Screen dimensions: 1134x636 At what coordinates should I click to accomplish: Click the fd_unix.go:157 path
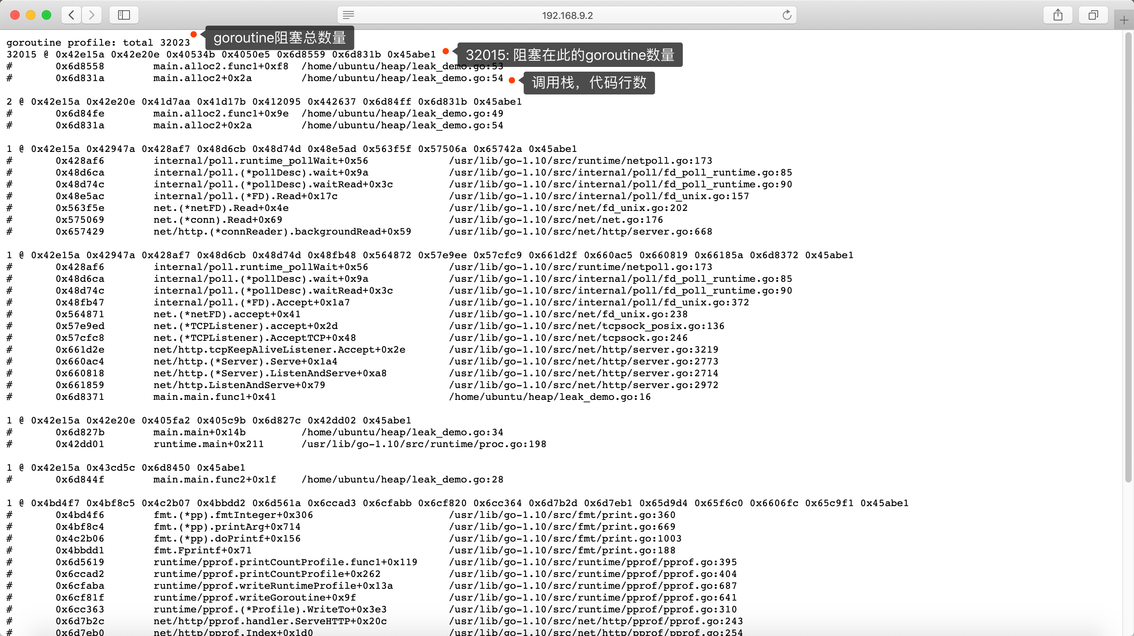pyautogui.click(x=599, y=196)
